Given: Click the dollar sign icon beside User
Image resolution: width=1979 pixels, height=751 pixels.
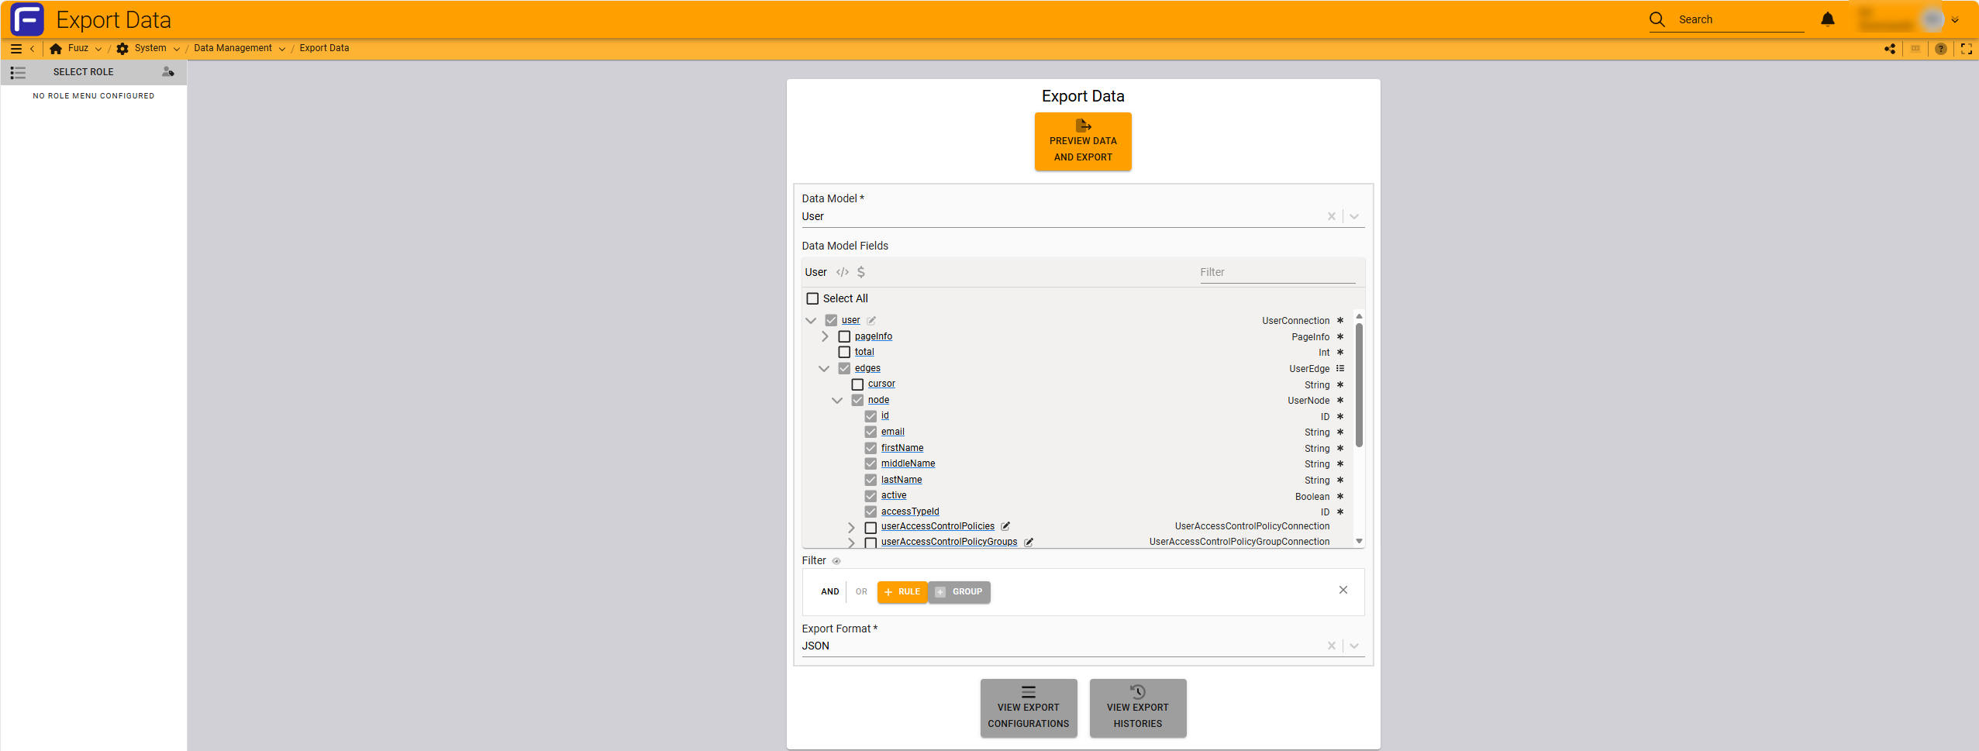Looking at the screenshot, I should 860,272.
